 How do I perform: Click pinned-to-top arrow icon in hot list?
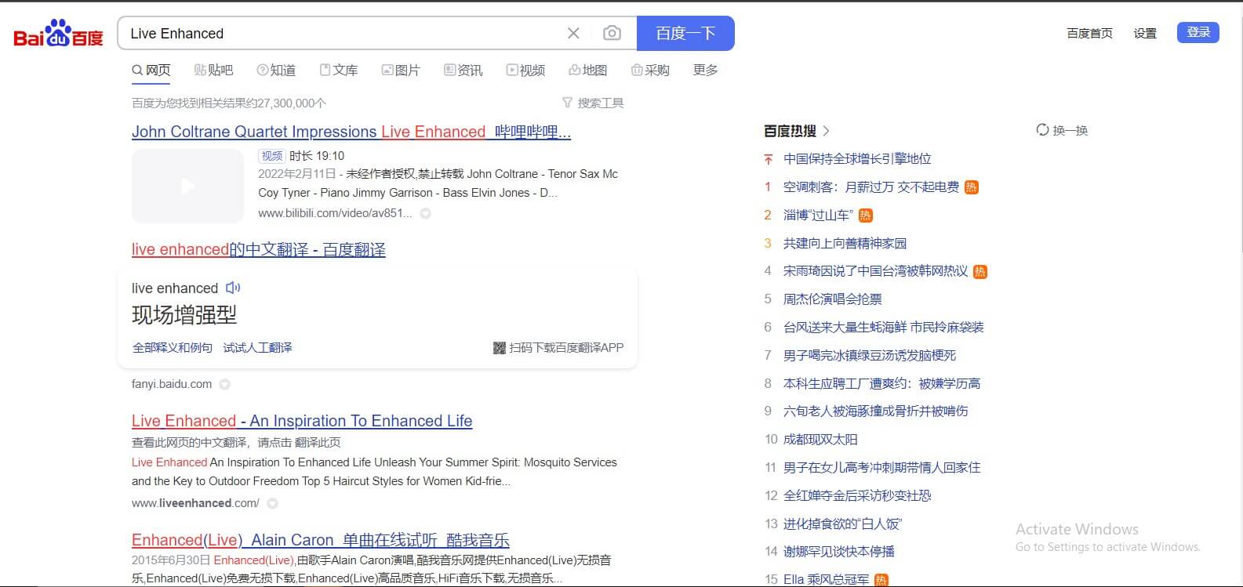click(x=769, y=159)
